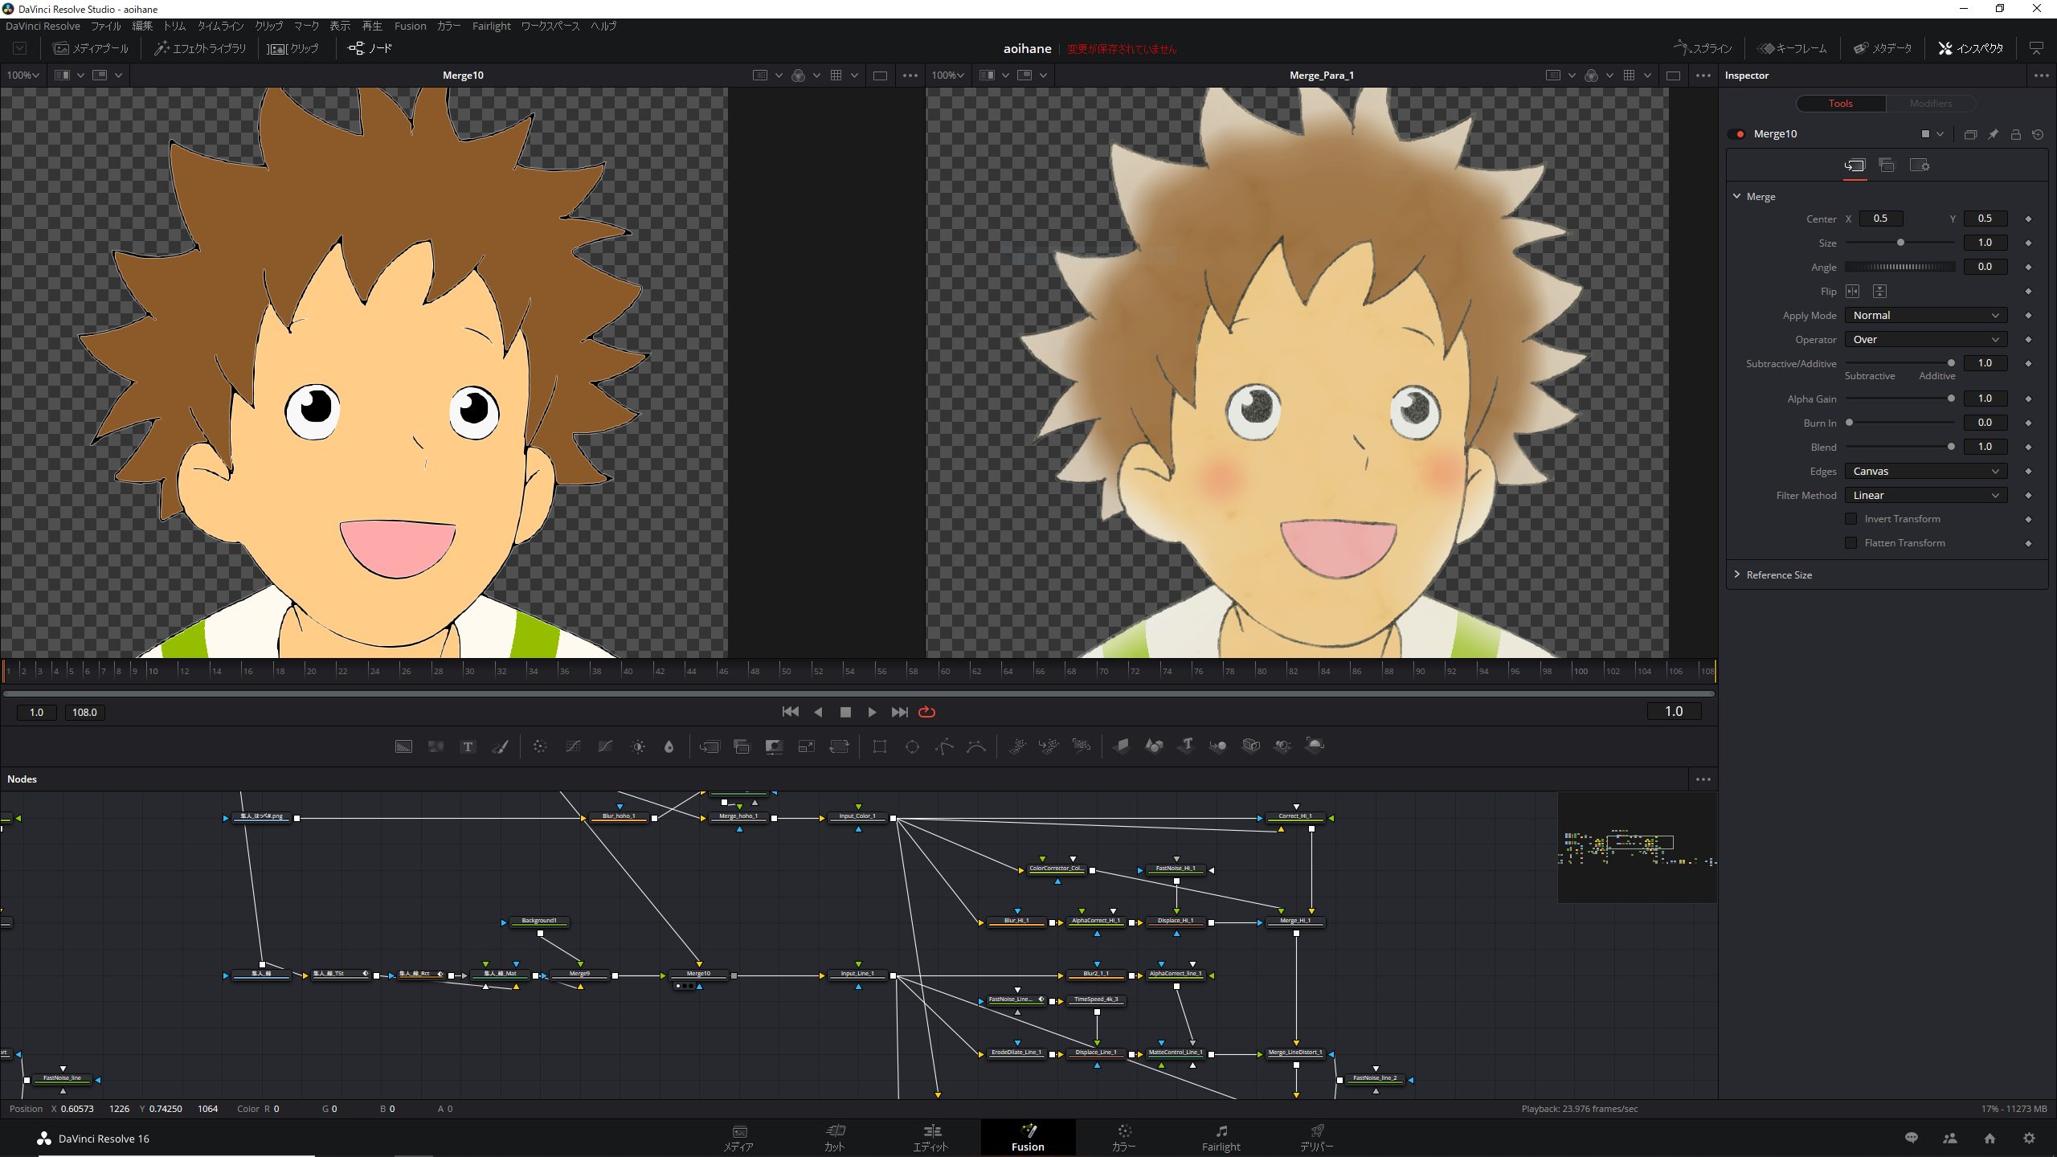The image size is (2057, 1157).
Task: Add a Rectangle mask node
Action: click(878, 746)
